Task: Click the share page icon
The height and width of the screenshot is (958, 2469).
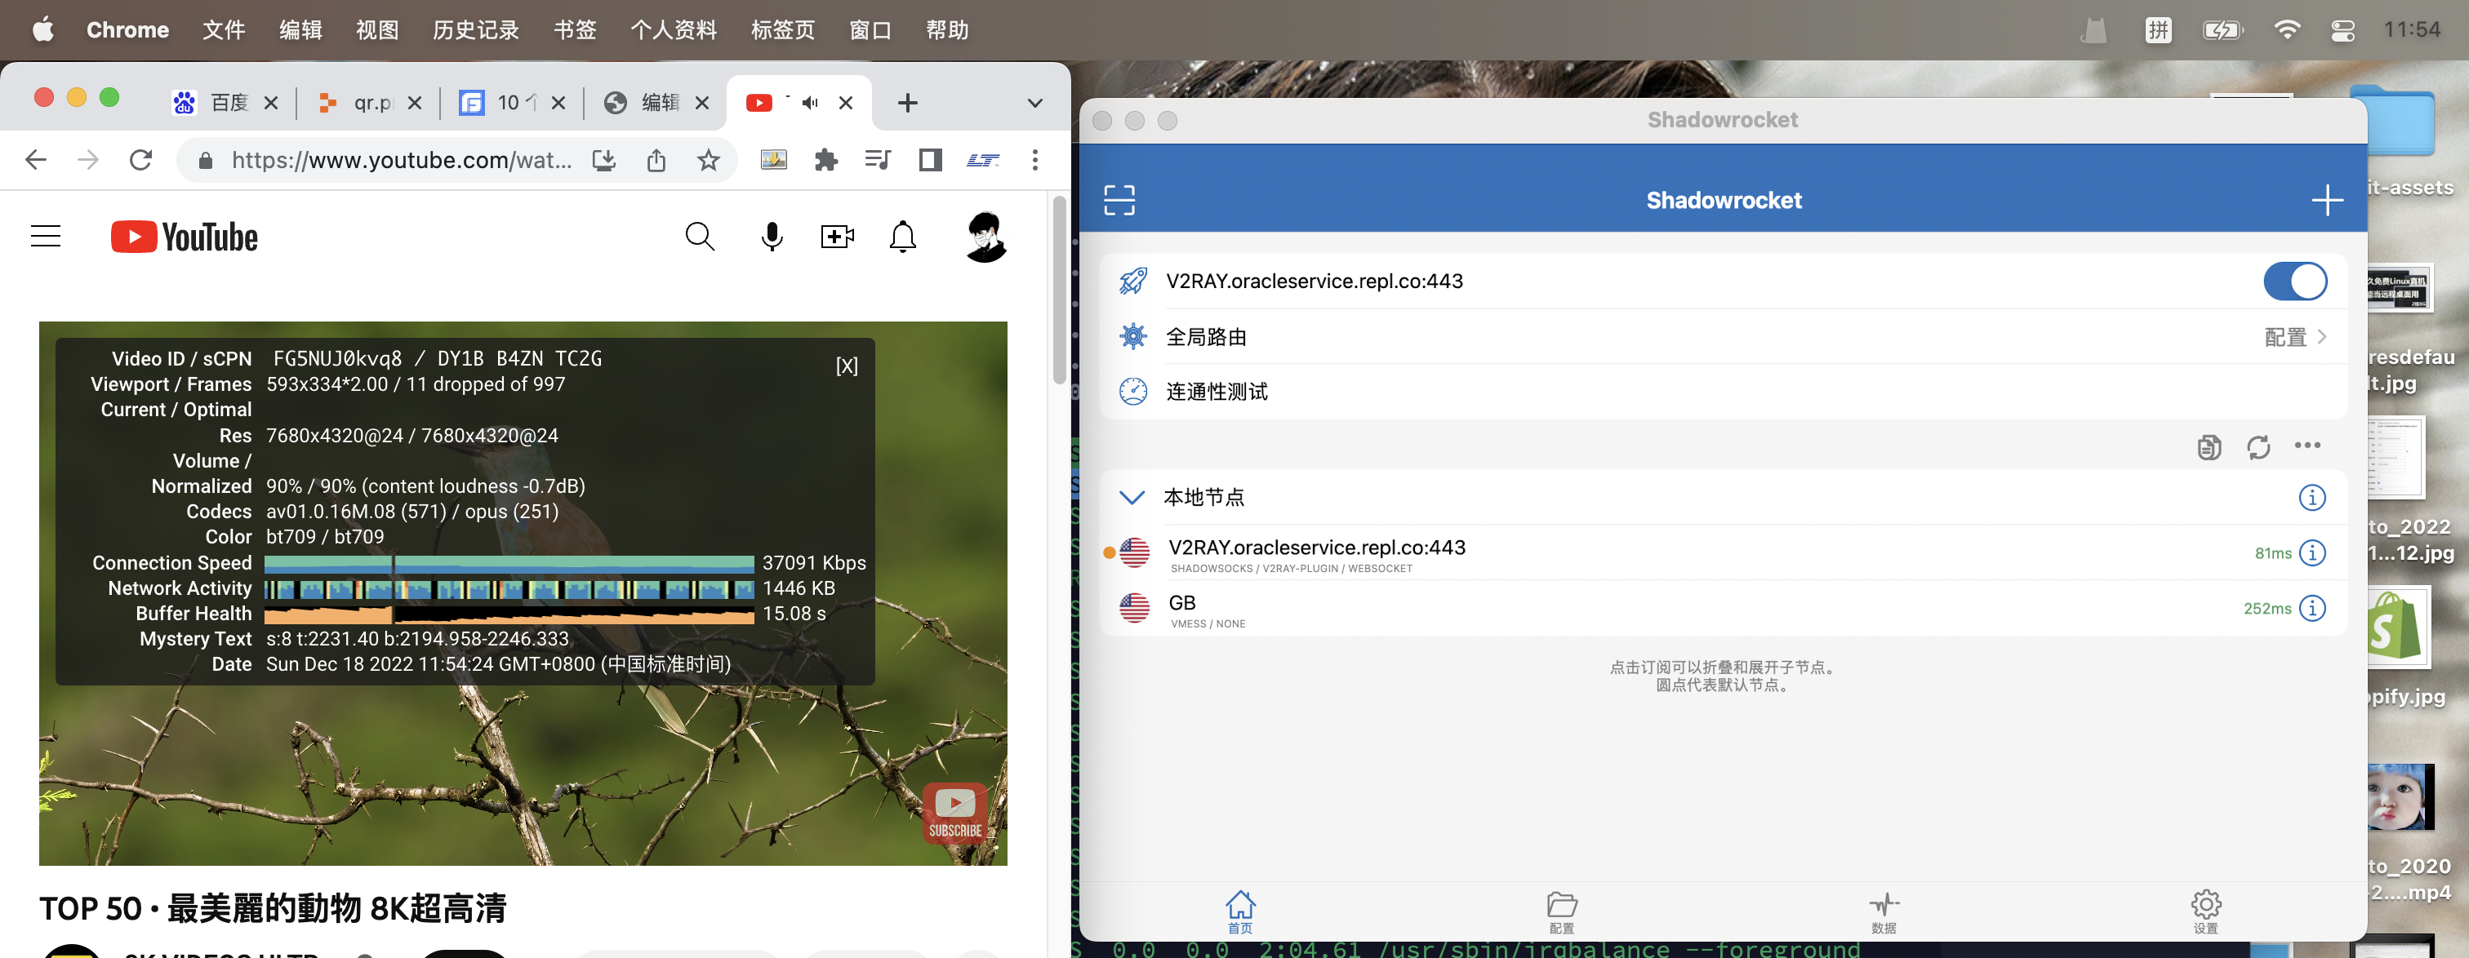Action: (x=656, y=160)
